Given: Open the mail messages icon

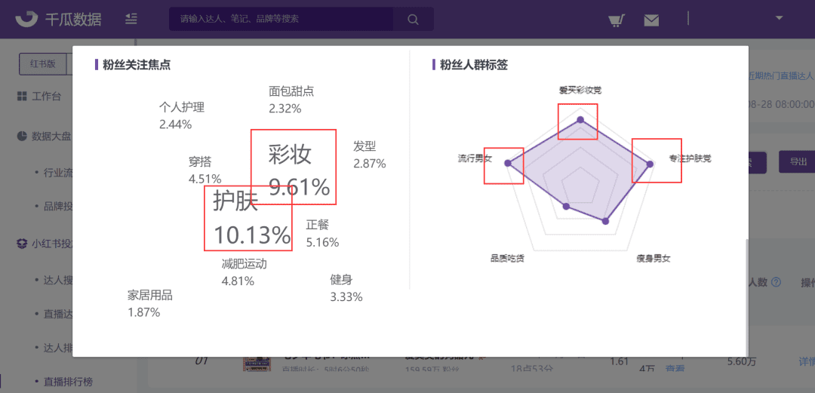Looking at the screenshot, I should (x=651, y=20).
